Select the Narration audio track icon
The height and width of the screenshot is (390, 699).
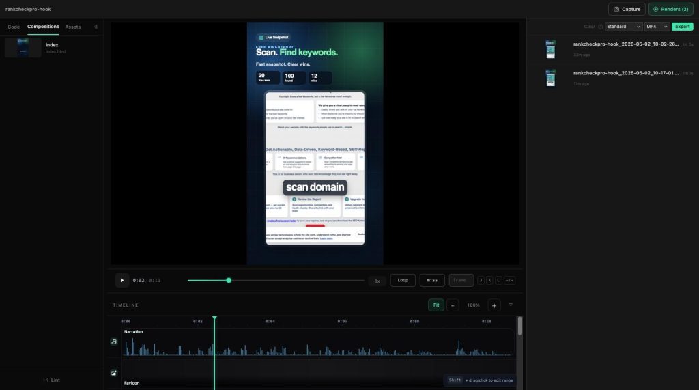[114, 342]
